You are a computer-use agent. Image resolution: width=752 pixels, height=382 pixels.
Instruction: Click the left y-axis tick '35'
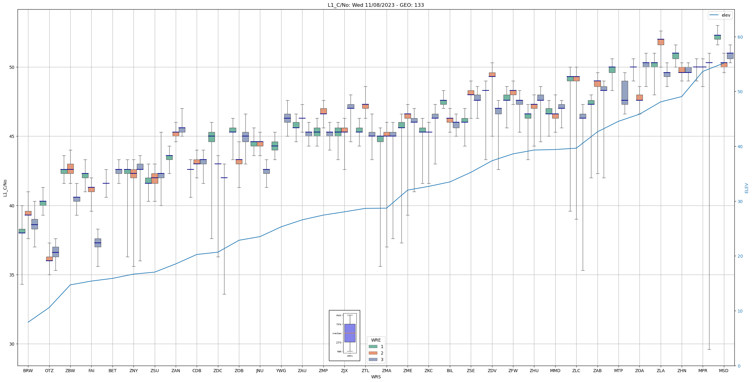(12, 275)
